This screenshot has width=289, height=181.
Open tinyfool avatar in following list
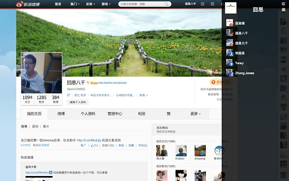181,151
